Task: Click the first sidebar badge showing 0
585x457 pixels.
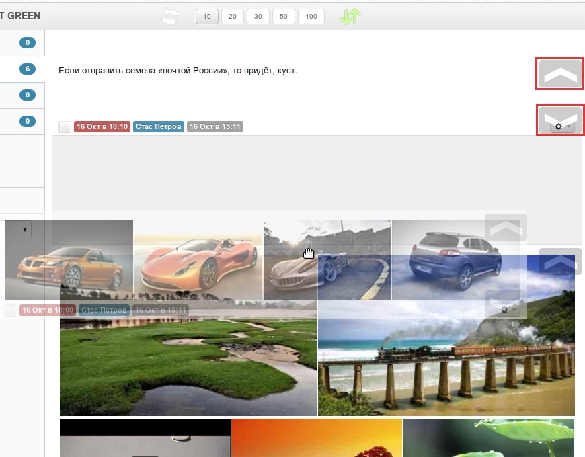Action: click(x=28, y=43)
